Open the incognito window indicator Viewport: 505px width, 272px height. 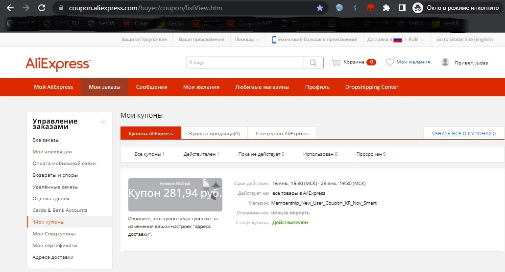point(456,8)
